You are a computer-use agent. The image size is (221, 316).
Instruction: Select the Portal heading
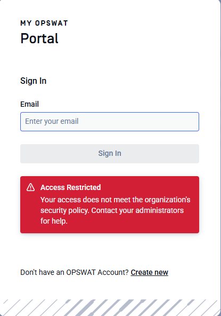(39, 38)
